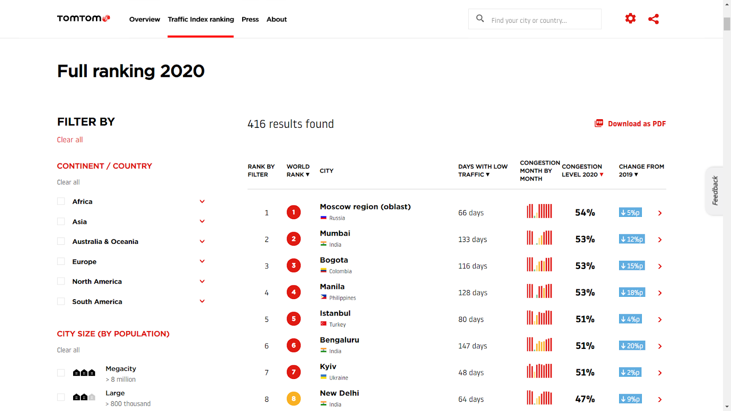Viewport: 731px width, 411px height.
Task: Check the Africa filter checkbox
Action: point(61,201)
